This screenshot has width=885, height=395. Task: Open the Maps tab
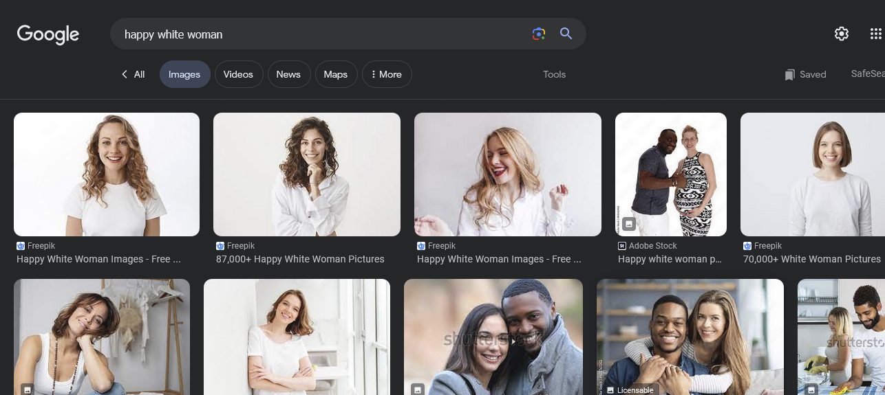tap(336, 74)
